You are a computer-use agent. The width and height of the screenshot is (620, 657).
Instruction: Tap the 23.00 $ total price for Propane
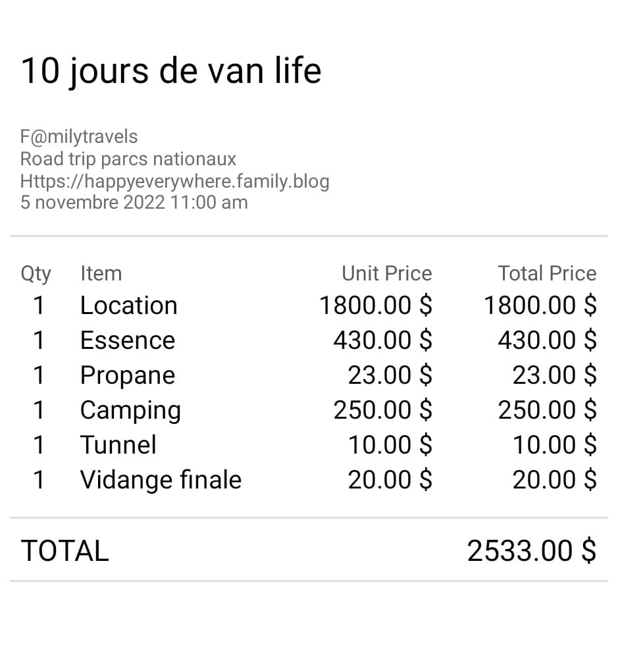554,375
